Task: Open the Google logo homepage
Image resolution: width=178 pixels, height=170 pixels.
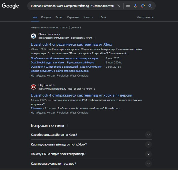Action: coord(10,6)
